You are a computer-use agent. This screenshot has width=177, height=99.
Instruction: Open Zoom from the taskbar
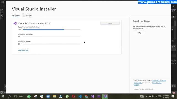[x=48, y=97]
